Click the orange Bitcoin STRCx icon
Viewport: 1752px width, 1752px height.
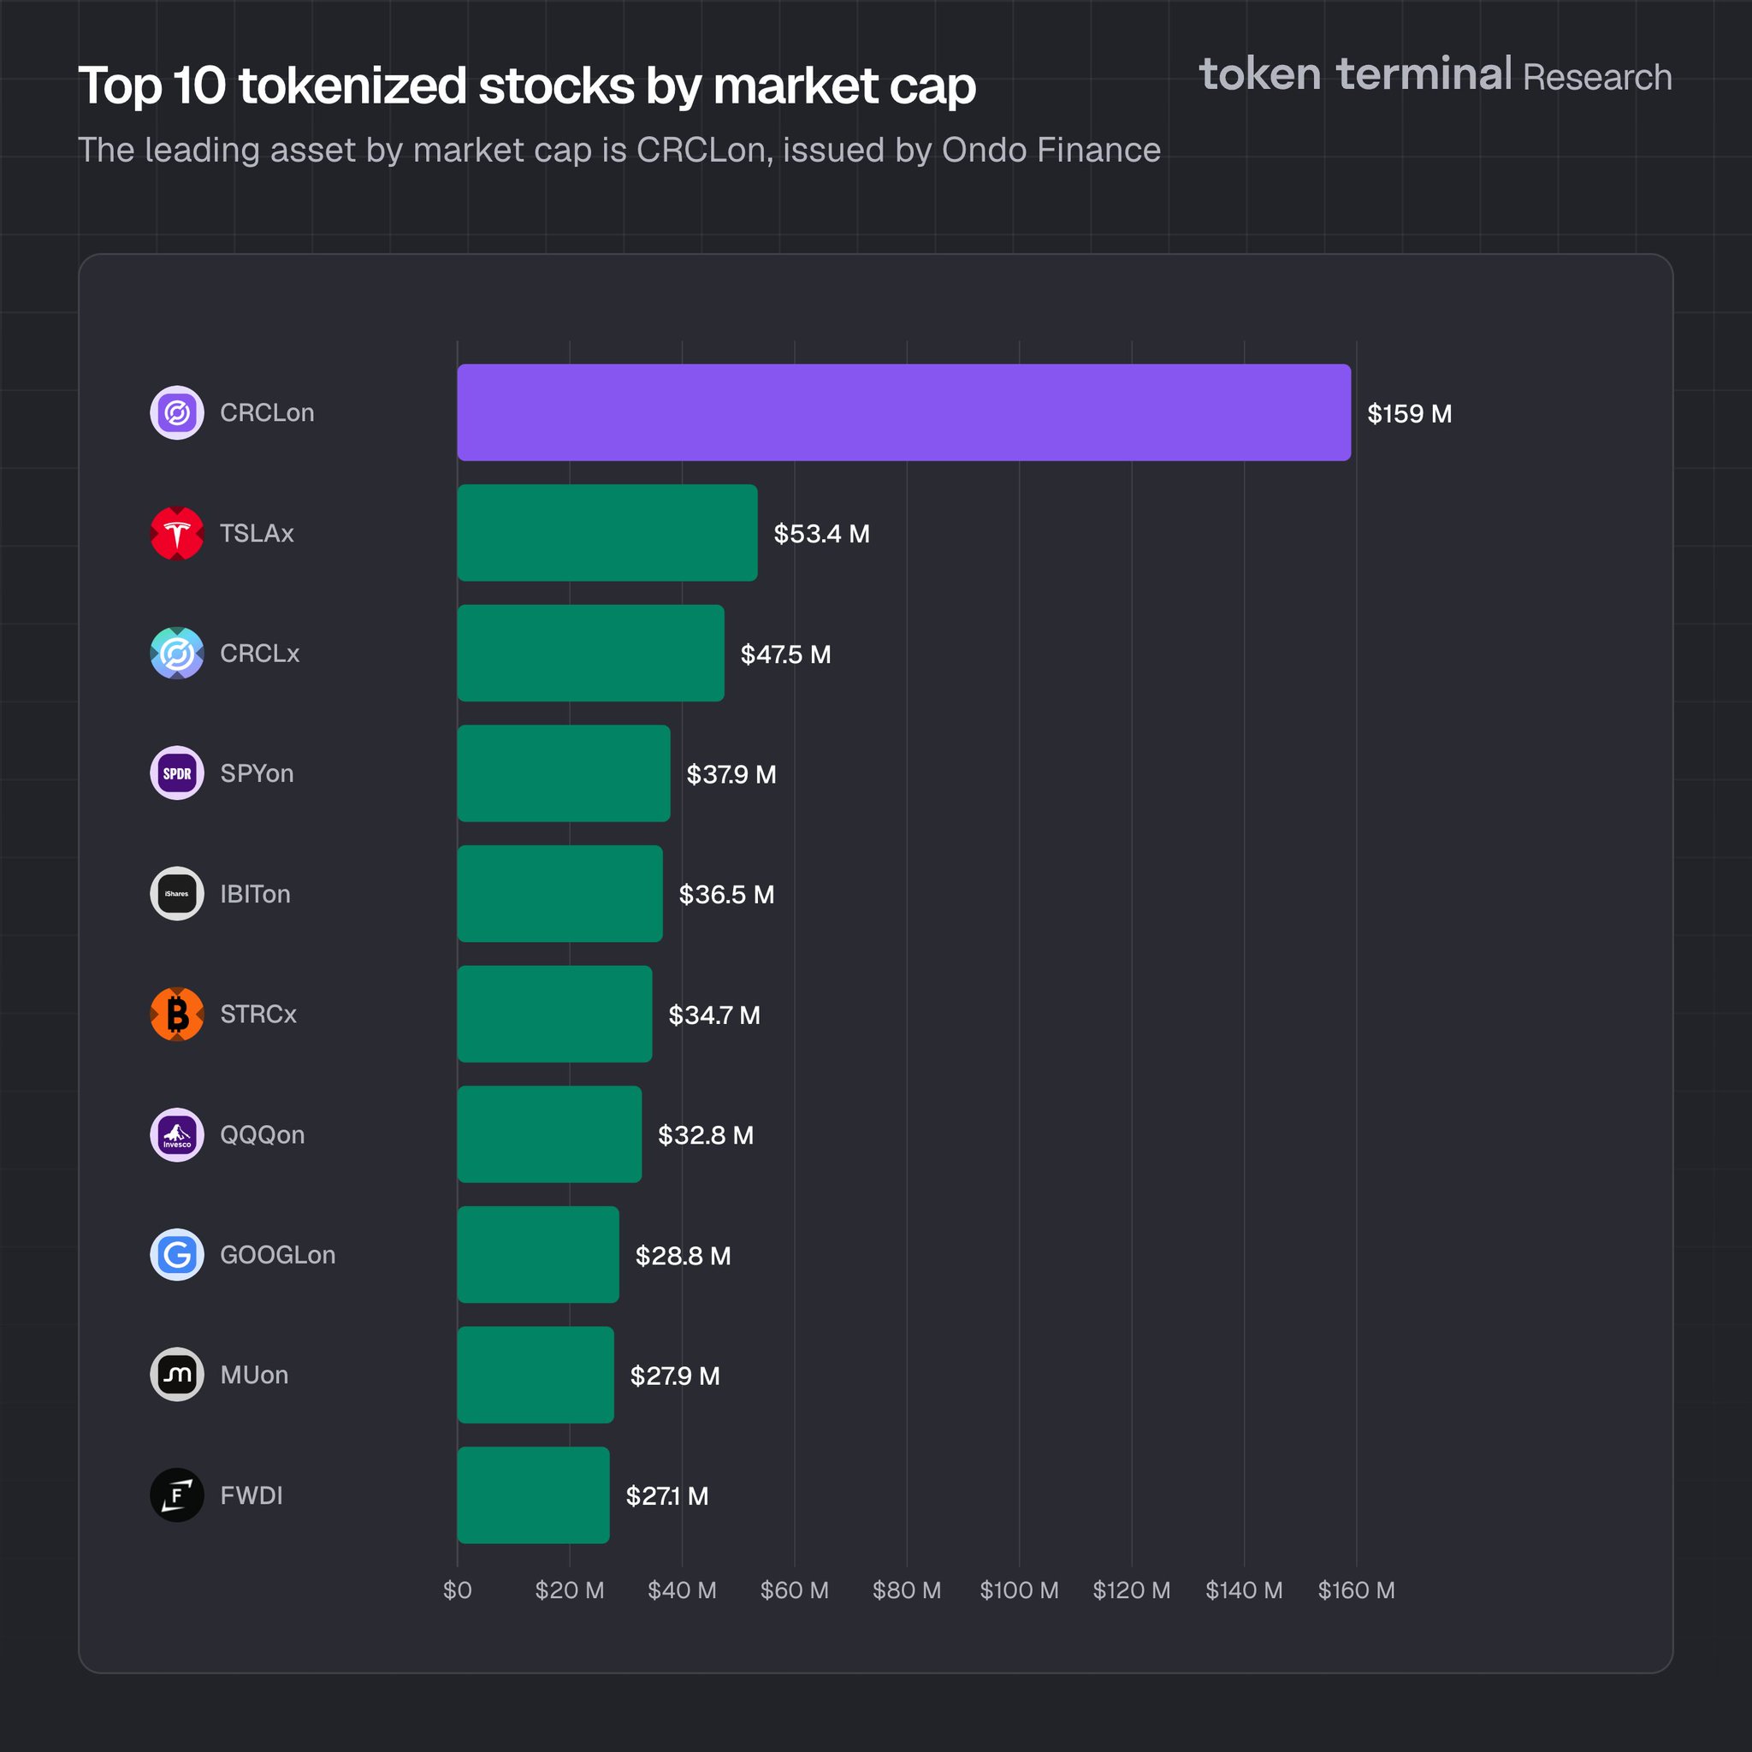coord(177,1014)
